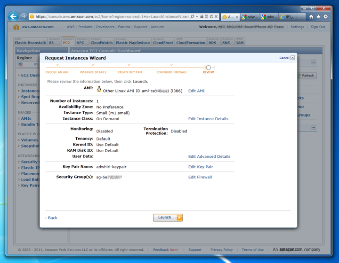Click the browser back arrow button
The height and width of the screenshot is (263, 339).
tap(13, 16)
